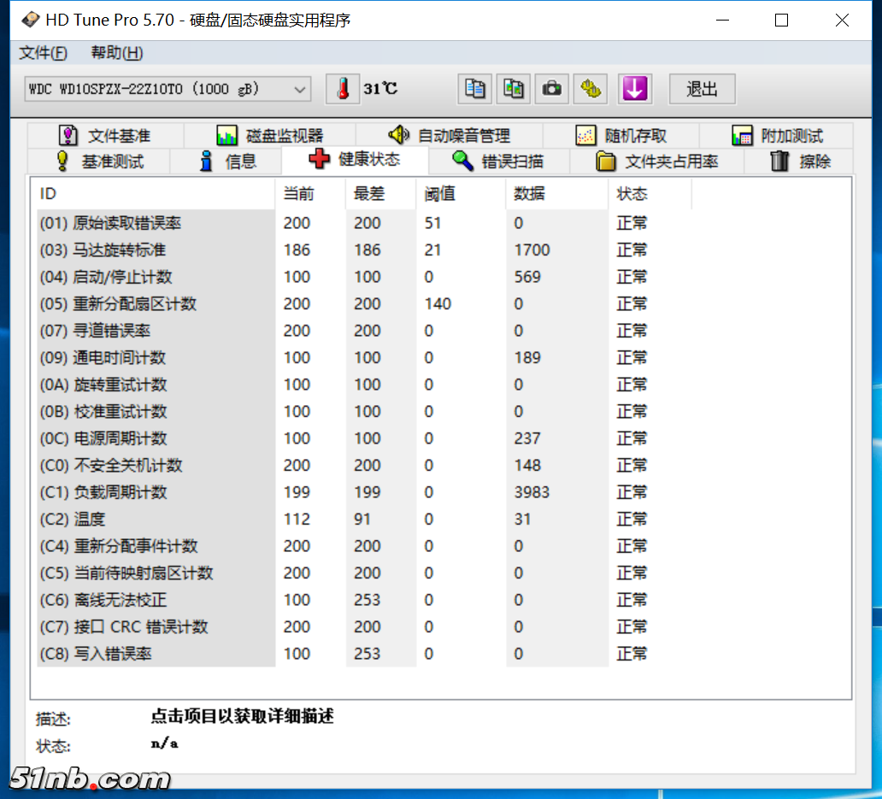The width and height of the screenshot is (882, 799).
Task: Open the 文件(F) menu
Action: click(43, 52)
